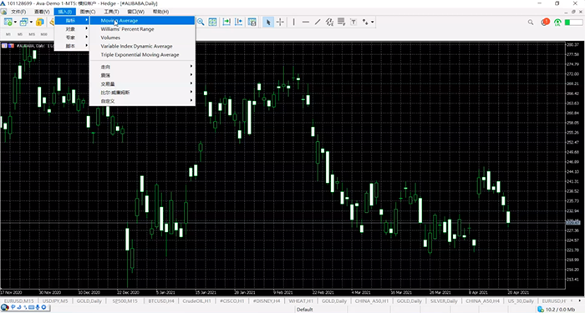Viewport: 585px width, 313px height.
Task: Switch to the BTCUSD,H4 chart tab
Action: point(161,300)
